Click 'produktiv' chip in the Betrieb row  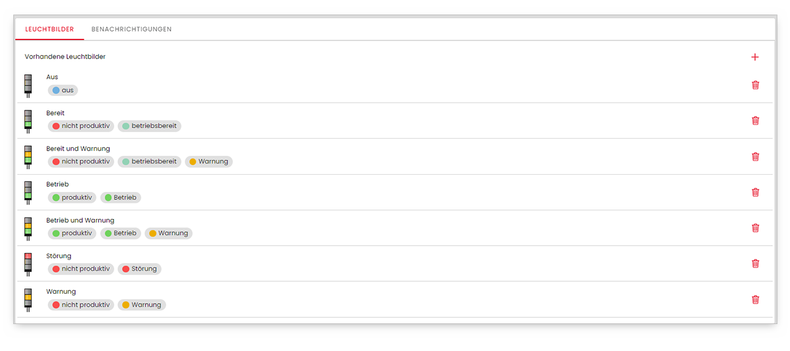point(72,197)
